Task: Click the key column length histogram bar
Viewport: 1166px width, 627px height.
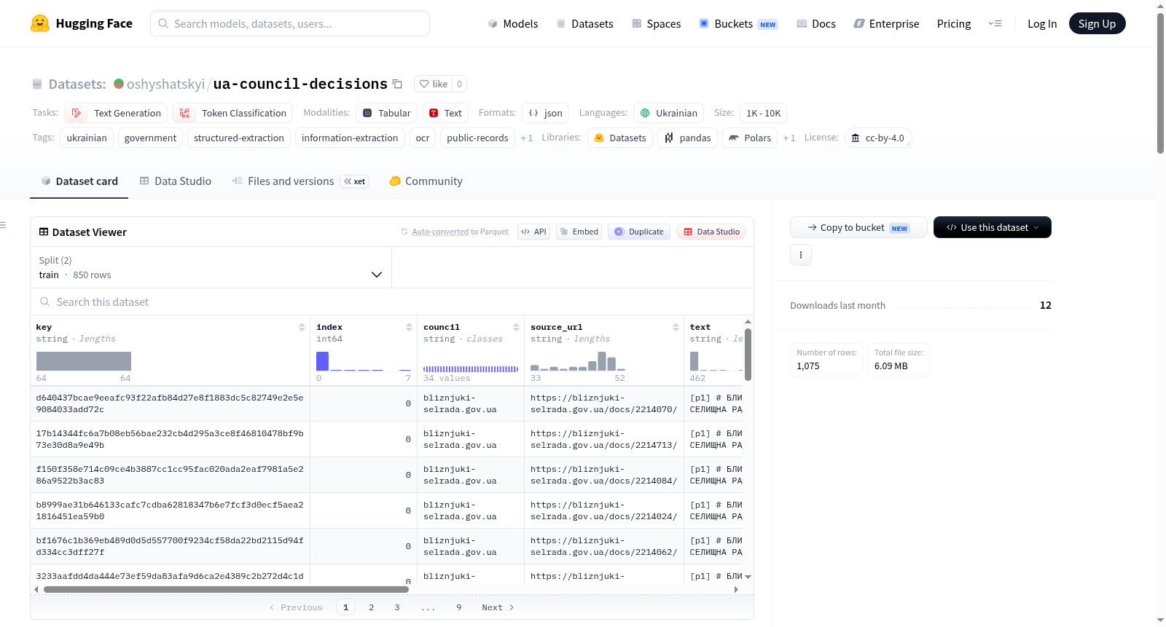Action: coord(84,361)
